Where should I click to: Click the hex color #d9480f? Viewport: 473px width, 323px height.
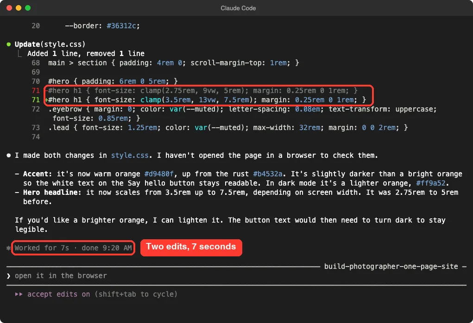(x=159, y=174)
